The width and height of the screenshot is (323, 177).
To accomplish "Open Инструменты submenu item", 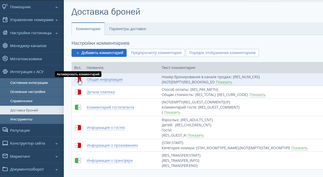I will pyautogui.click(x=32, y=119).
